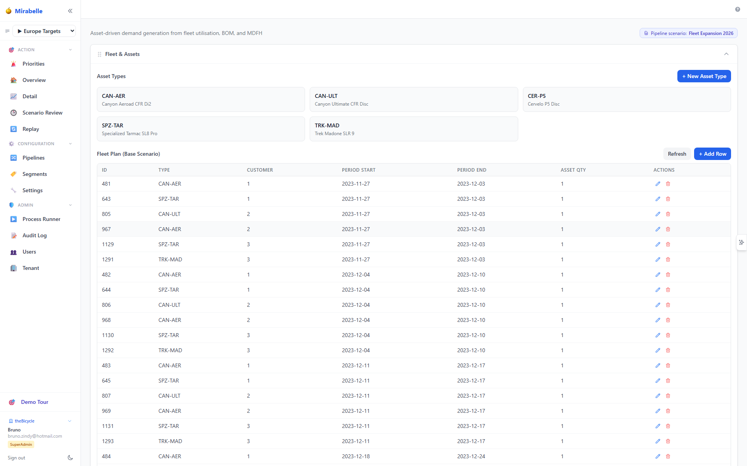Click the Mirabelle logo icon
This screenshot has width=747, height=466.
pos(9,11)
